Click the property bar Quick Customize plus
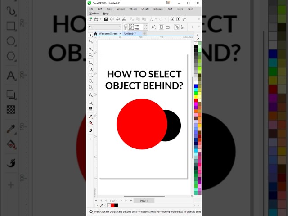288x216 pixels. click(x=192, y=27)
